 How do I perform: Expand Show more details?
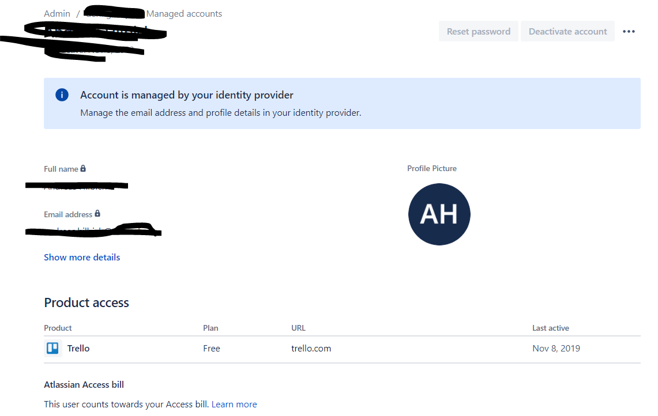tap(82, 257)
